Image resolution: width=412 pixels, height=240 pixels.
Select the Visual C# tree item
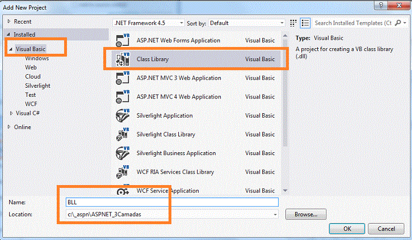coord(28,113)
